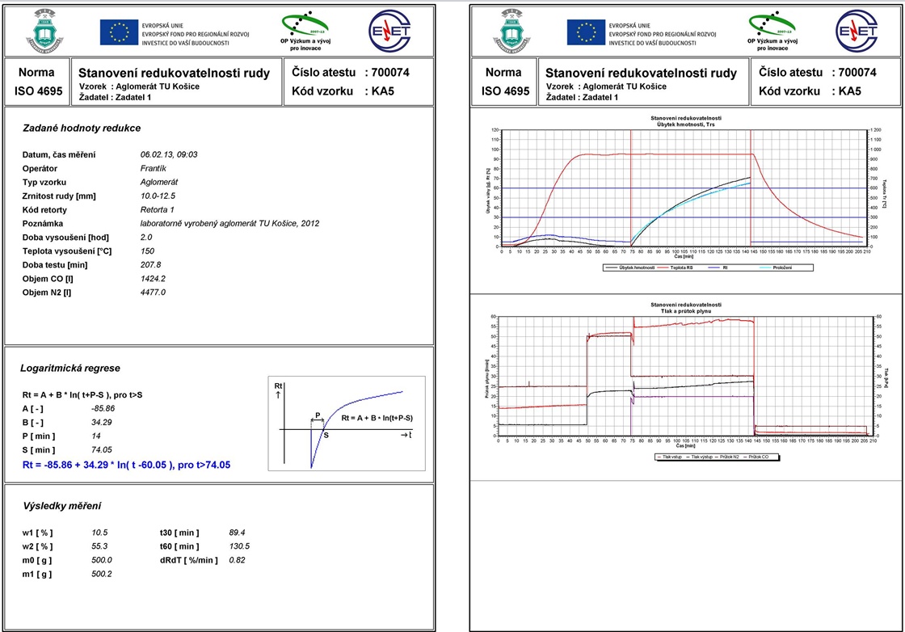Select the P [min] value '14'

[x=96, y=436]
